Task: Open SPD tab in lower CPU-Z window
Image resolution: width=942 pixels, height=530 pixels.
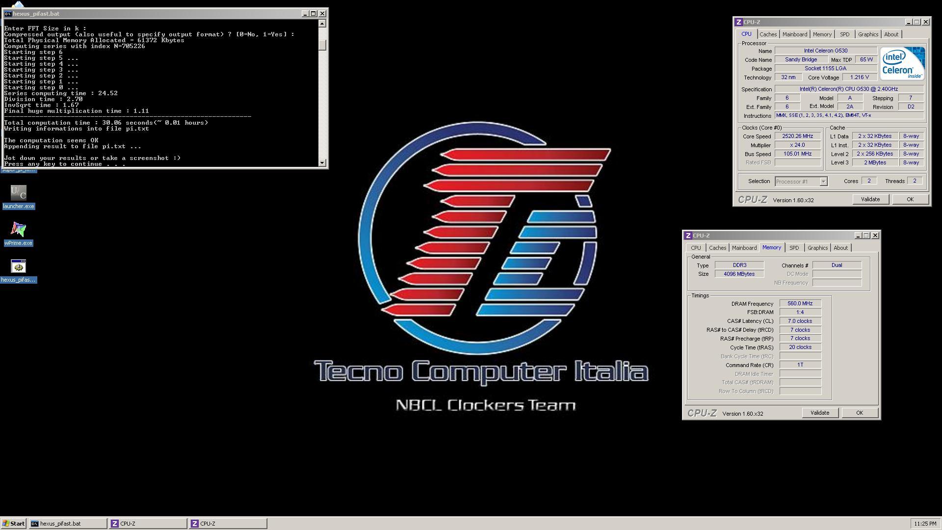Action: [794, 248]
